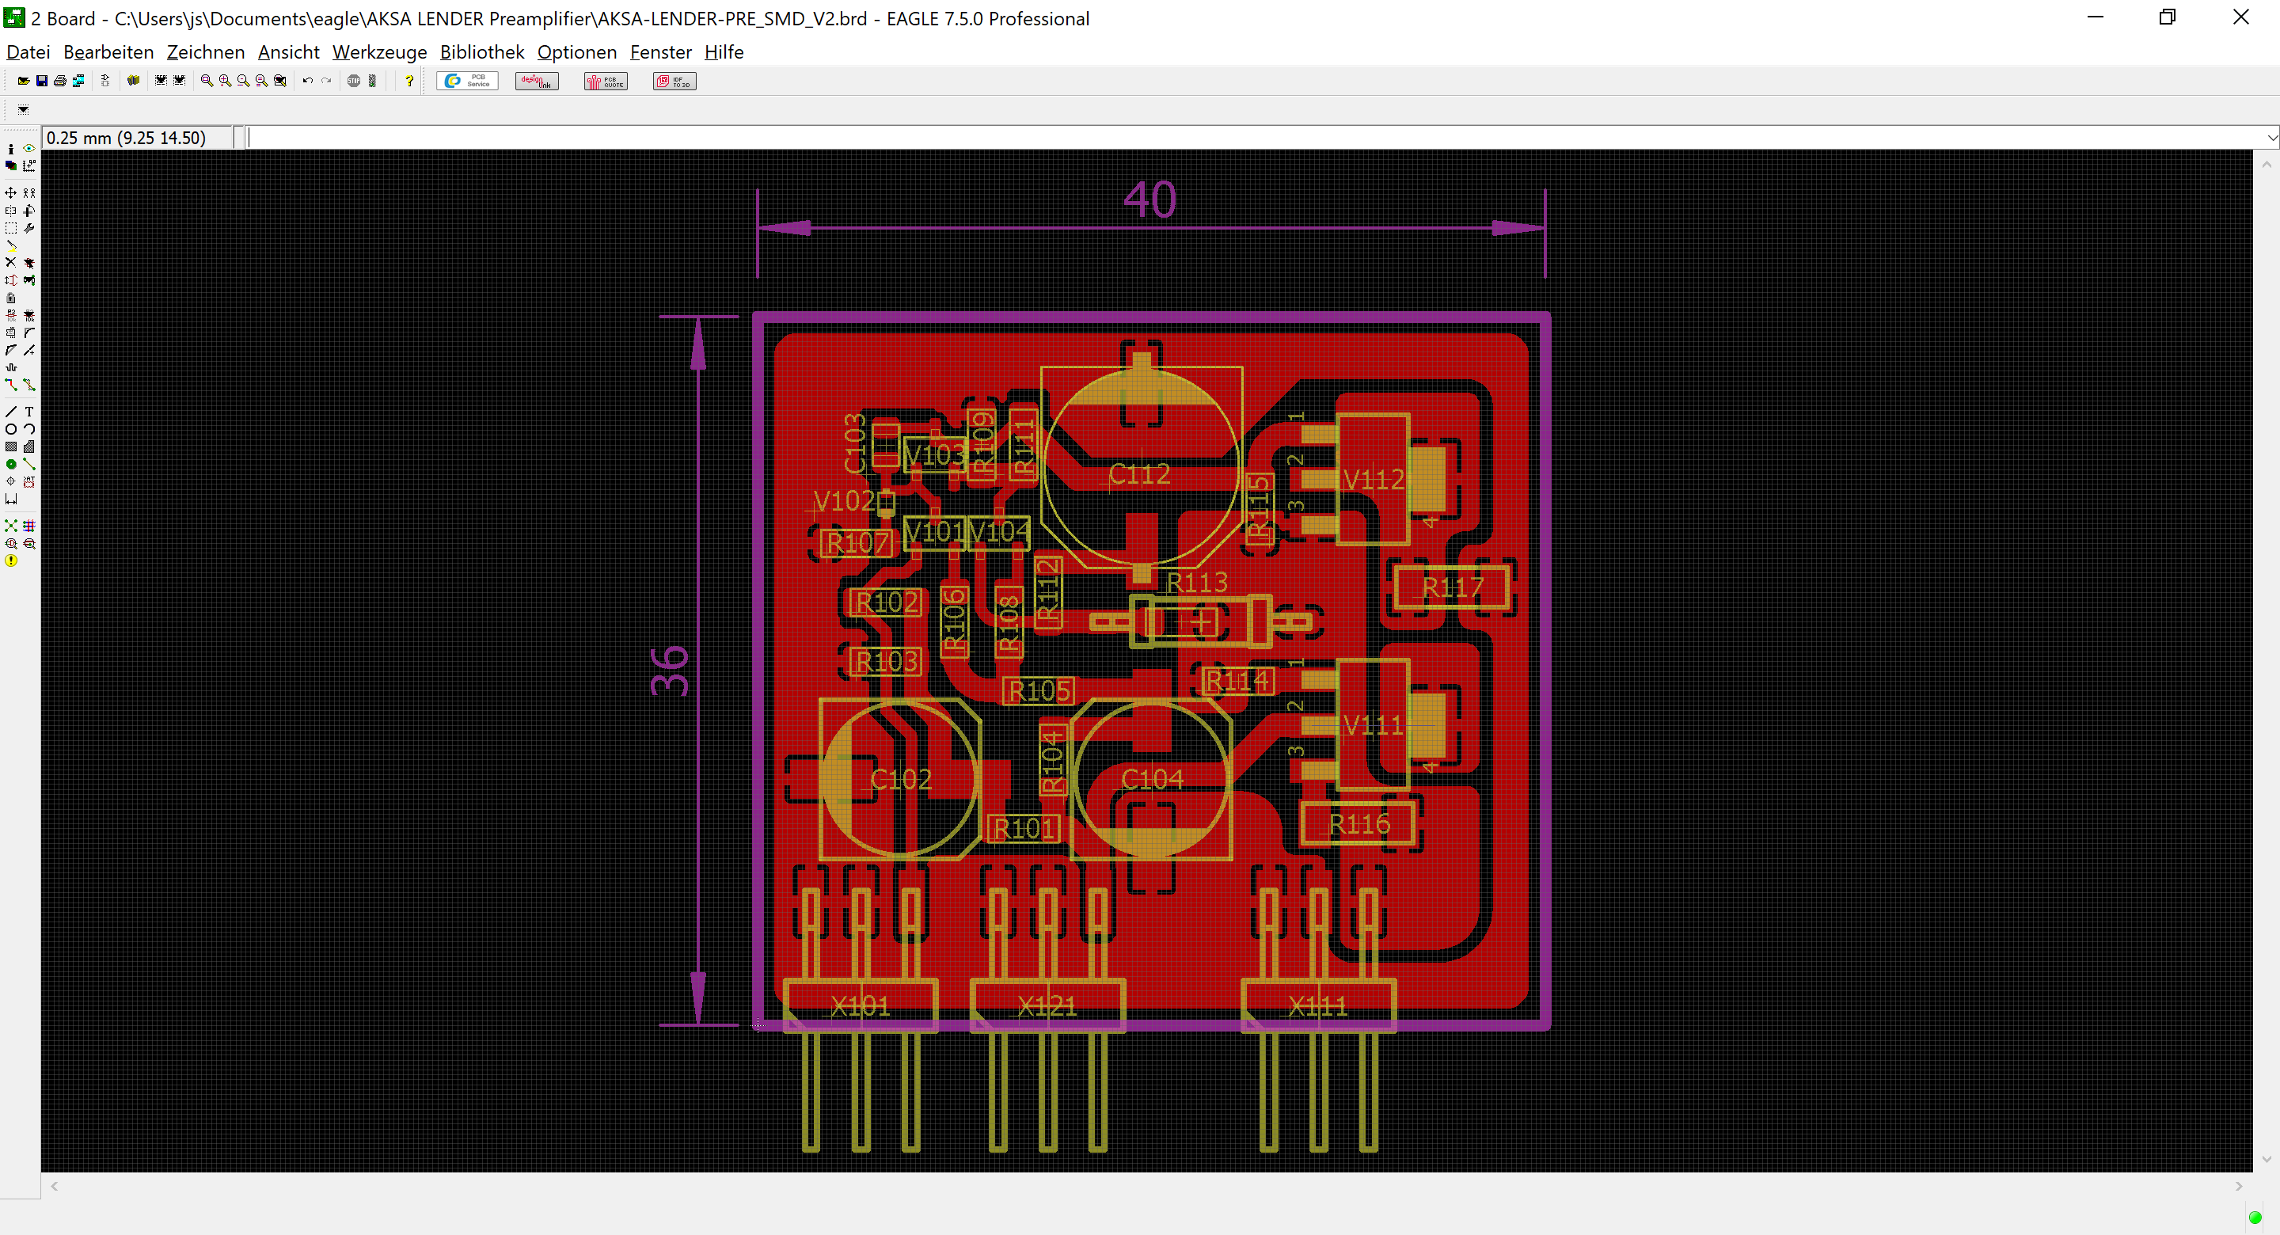Select the Ripup tool

[x=29, y=385]
